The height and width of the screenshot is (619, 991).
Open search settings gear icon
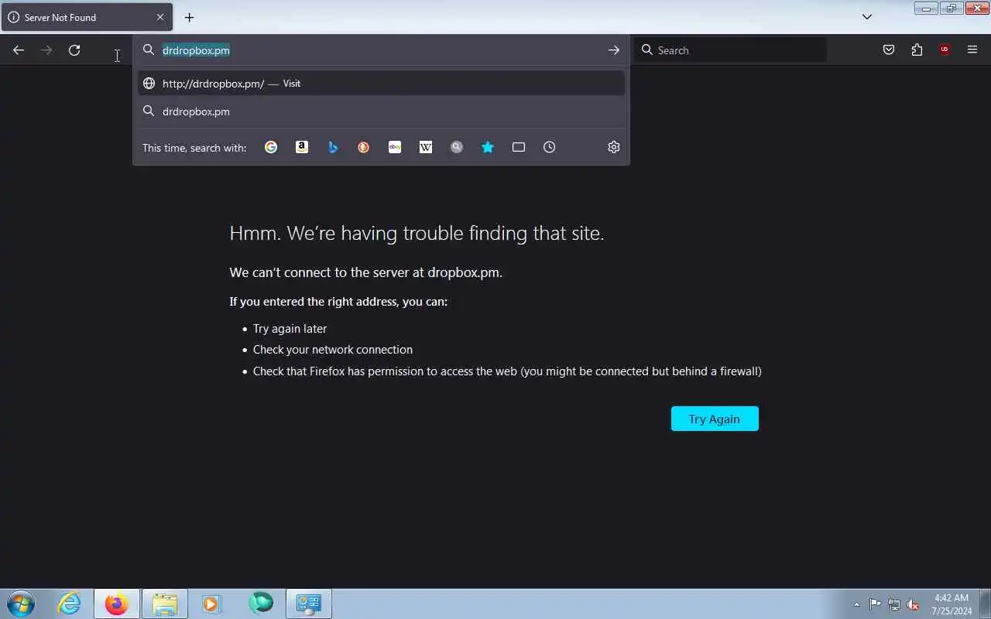[614, 147]
